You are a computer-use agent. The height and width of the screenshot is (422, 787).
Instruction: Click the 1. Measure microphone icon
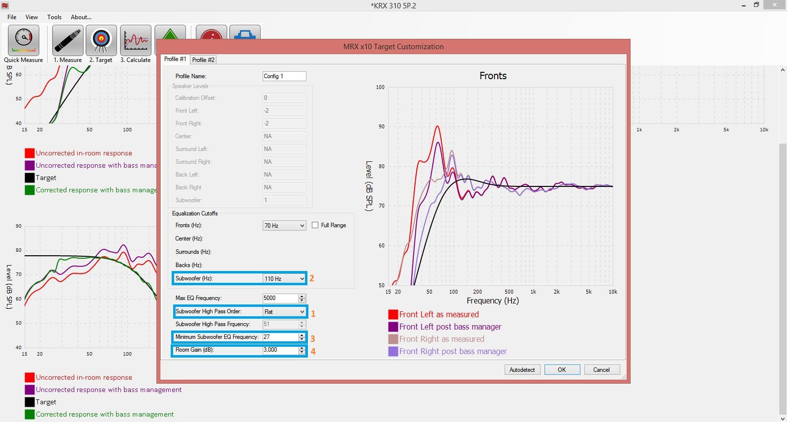(x=68, y=40)
